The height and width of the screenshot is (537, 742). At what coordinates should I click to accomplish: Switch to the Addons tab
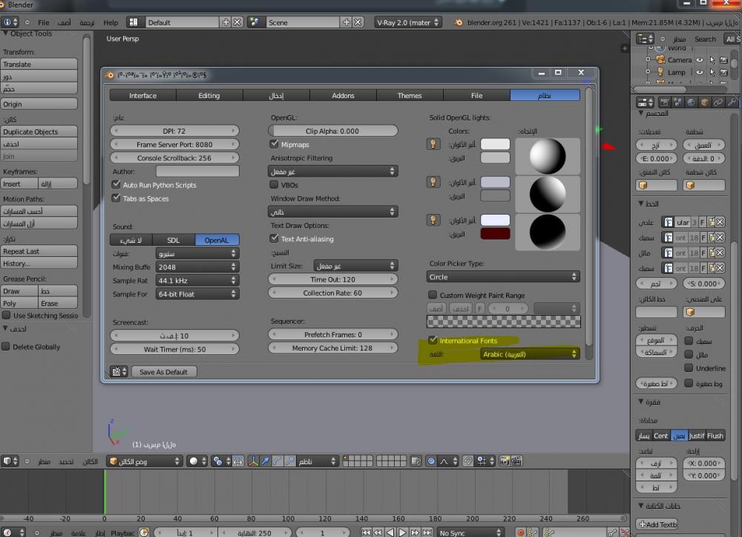[x=343, y=95]
